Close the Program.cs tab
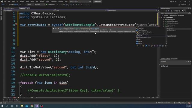Viewport: 192px width, 108px height. tap(29, 8)
